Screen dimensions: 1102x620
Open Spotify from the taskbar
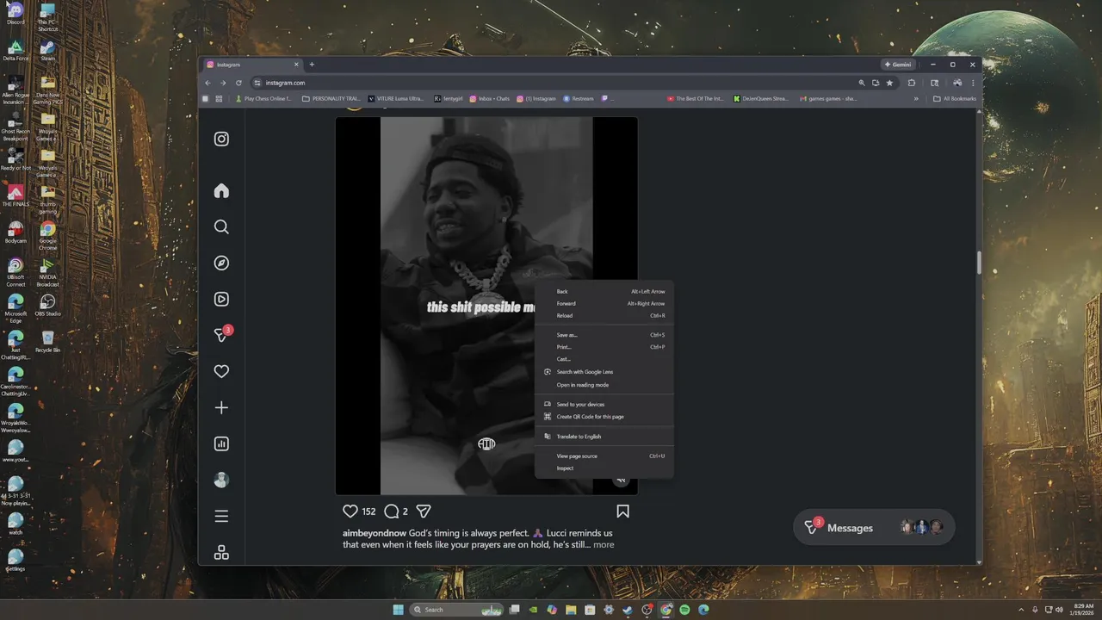coord(684,610)
